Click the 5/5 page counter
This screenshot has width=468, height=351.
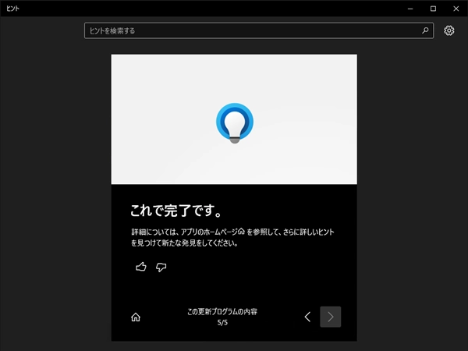coord(222,322)
